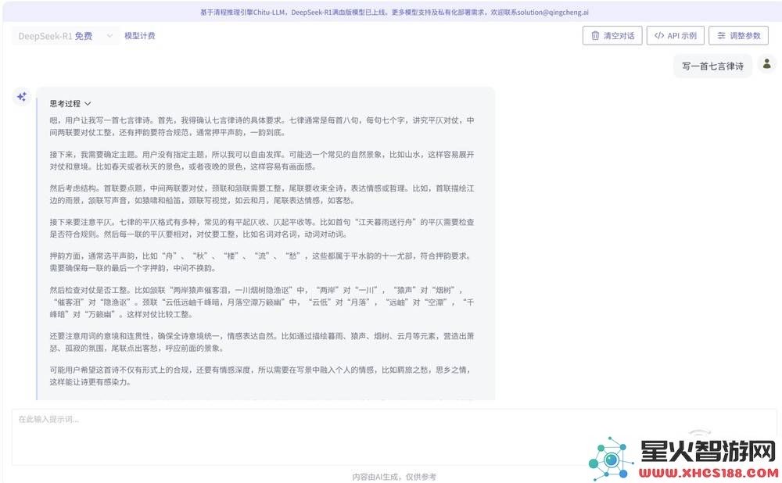
Task: Click the paragraph starting 押韵方面
Action: click(x=260, y=262)
